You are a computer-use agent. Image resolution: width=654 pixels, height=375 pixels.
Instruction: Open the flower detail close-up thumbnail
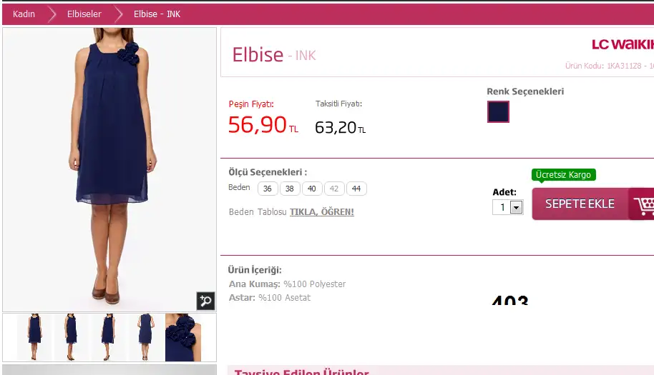tap(182, 337)
